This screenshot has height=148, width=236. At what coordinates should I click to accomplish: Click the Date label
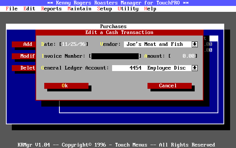48,44
